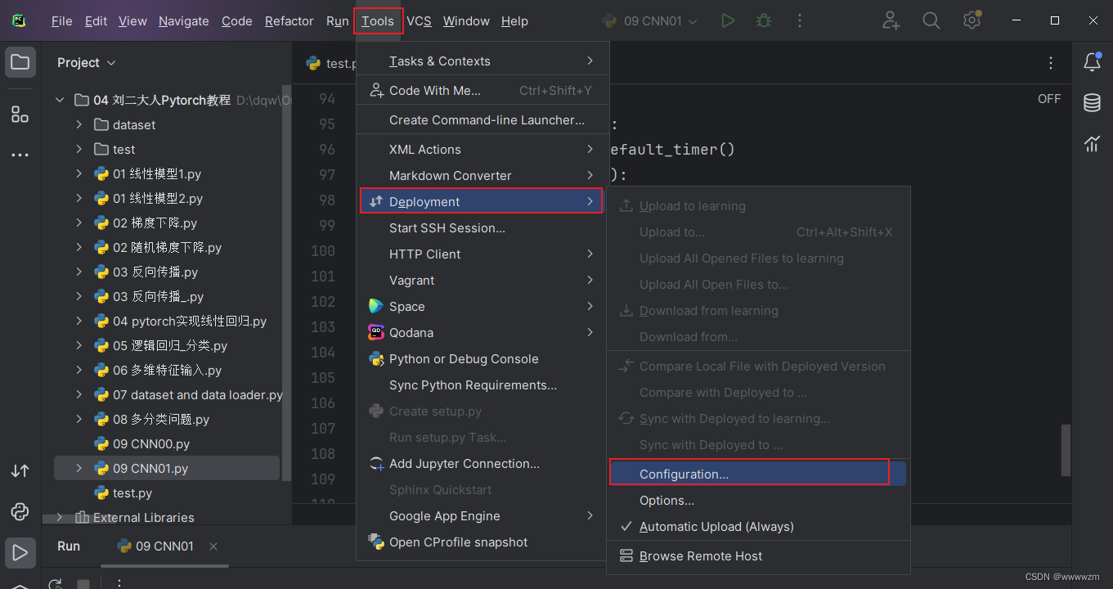The height and width of the screenshot is (589, 1113).
Task: Open Run panel more options dots
Action: [x=119, y=584]
